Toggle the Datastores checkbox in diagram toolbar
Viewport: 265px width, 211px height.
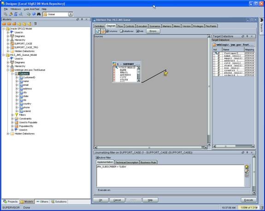click(121, 31)
